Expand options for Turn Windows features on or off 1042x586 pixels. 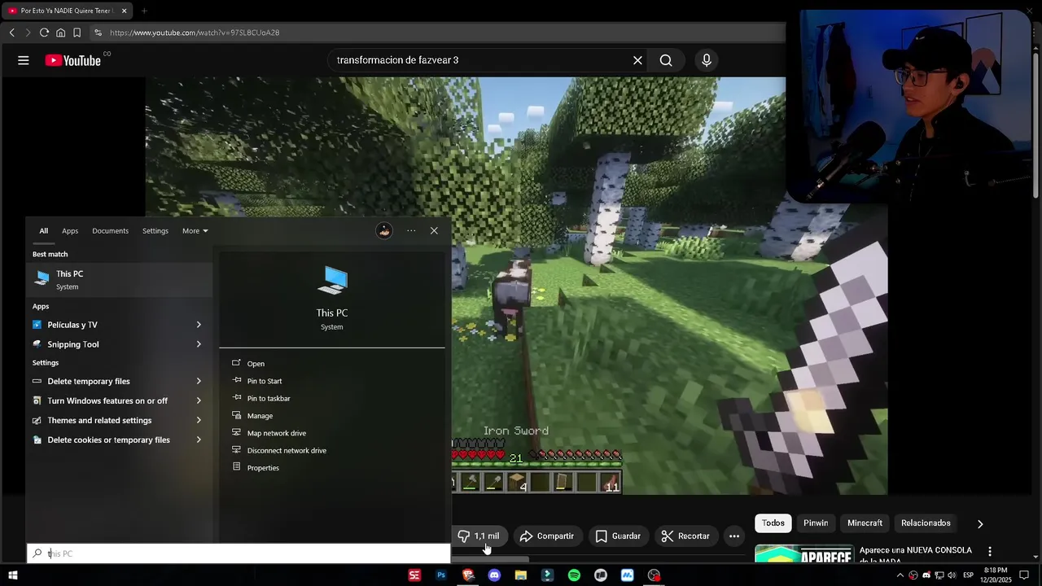tap(199, 400)
